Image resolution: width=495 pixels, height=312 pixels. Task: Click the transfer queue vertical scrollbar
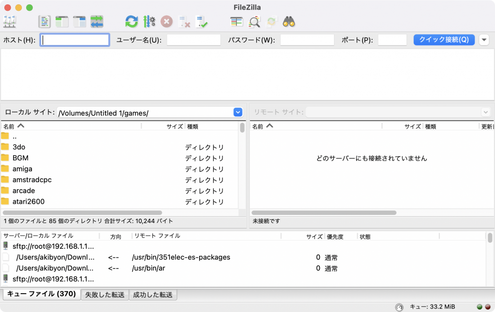click(490, 238)
